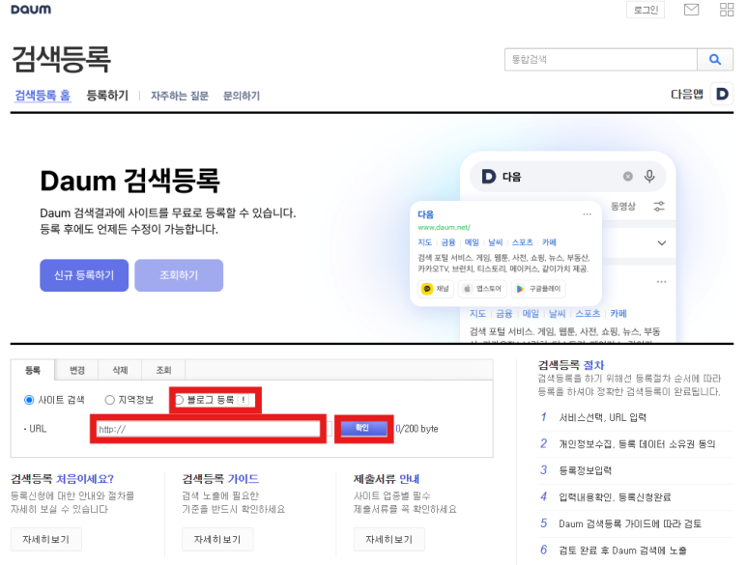Open the services grid icon
This screenshot has height=565, width=747.
coord(727,10)
